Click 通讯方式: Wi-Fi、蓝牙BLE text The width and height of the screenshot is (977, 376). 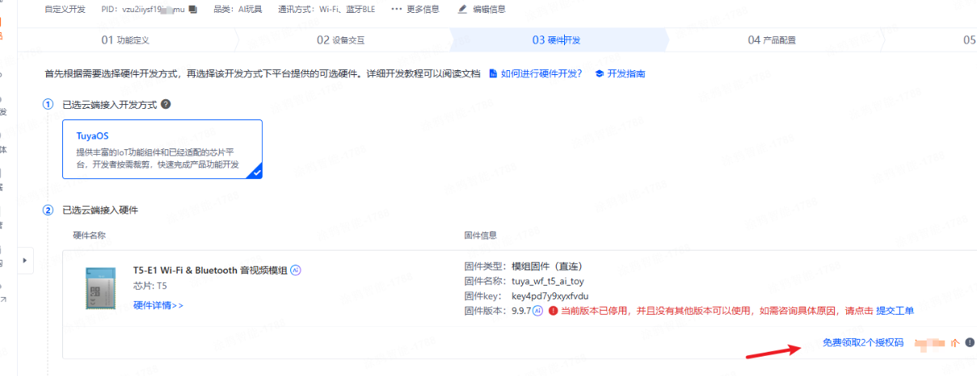point(326,10)
